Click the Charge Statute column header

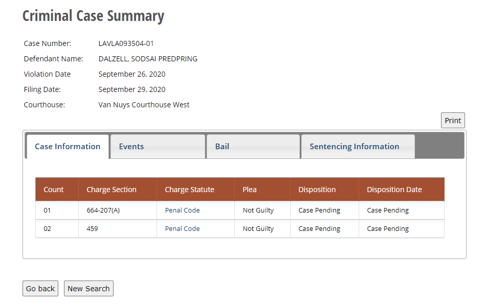[189, 190]
